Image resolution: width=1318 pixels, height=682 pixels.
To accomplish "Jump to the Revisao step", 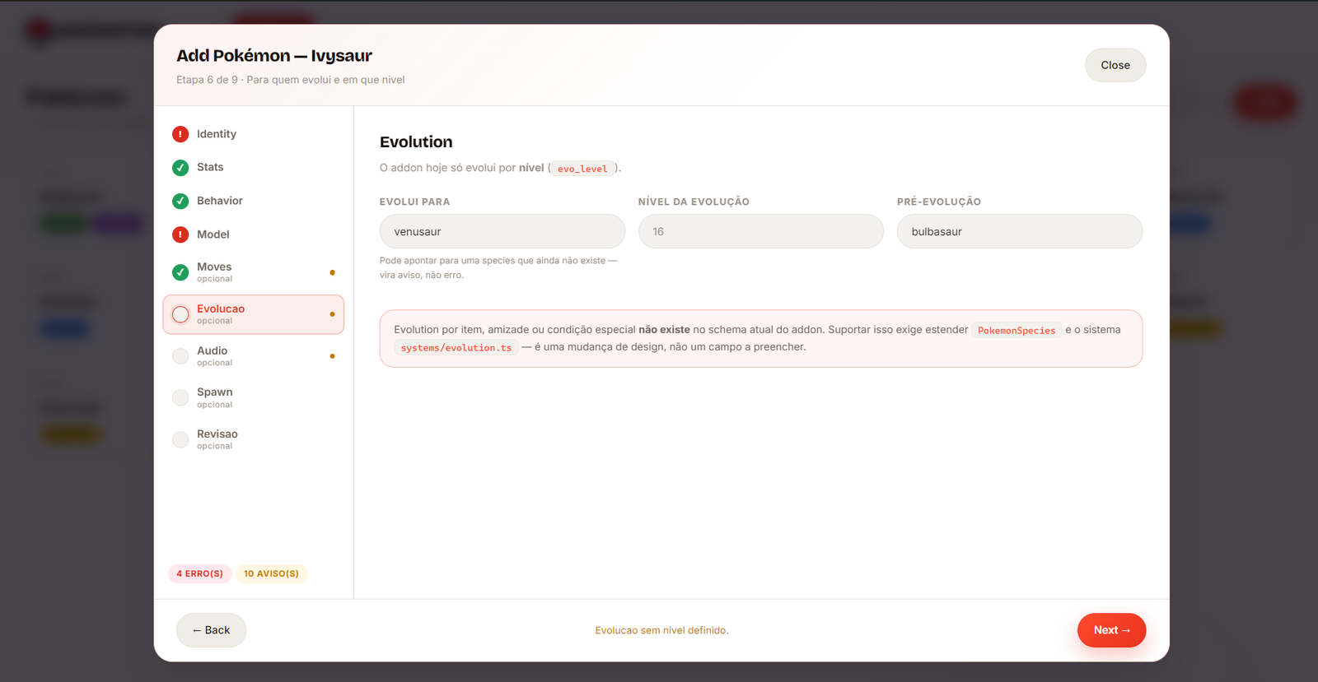I will tap(253, 439).
